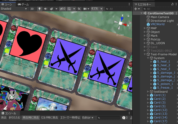Viewport: 178px width, 124px height.
Task: Open component tools wrench icon
Action: (79, 9)
